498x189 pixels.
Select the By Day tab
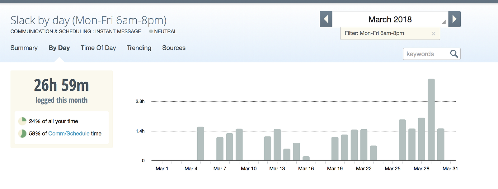(x=59, y=48)
